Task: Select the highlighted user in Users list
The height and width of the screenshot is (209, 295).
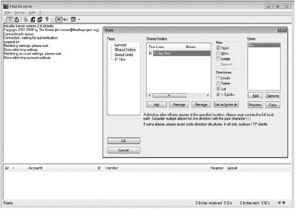Action: pyautogui.click(x=264, y=45)
